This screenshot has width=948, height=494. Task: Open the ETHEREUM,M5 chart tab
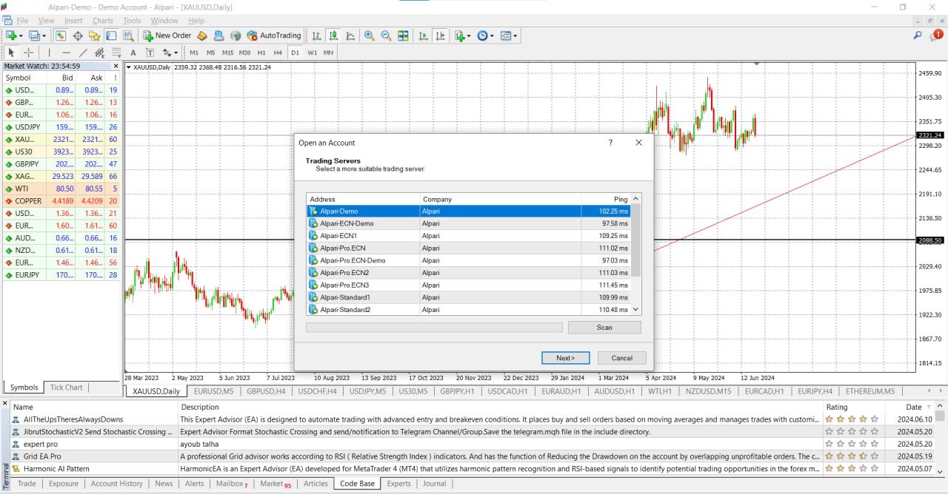(x=869, y=391)
